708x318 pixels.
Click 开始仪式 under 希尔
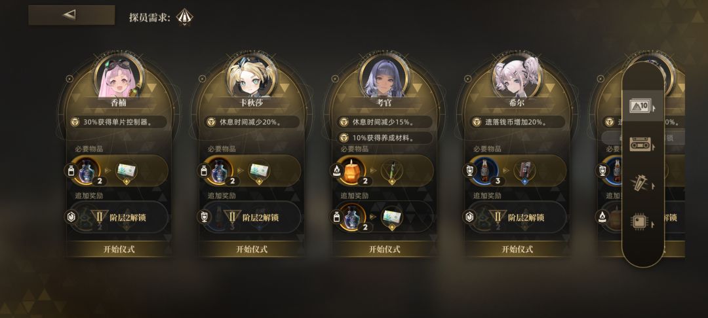tap(517, 249)
